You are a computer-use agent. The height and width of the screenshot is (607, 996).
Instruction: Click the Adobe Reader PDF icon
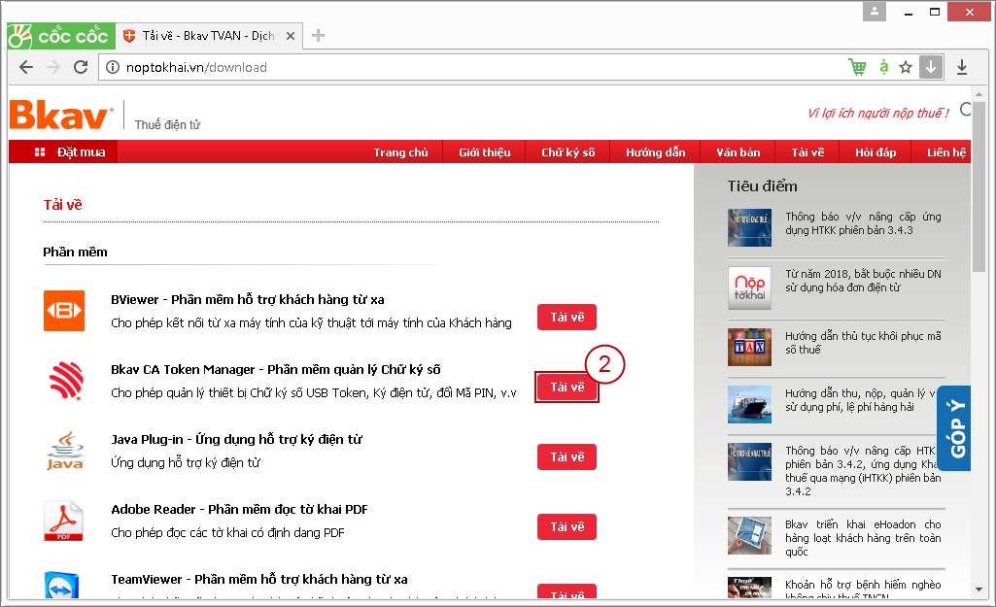click(x=64, y=521)
